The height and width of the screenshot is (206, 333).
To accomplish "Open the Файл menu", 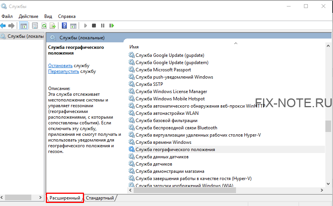I will [7, 16].
